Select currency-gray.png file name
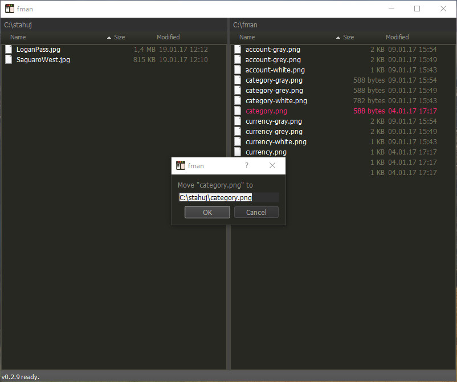 tap(274, 121)
